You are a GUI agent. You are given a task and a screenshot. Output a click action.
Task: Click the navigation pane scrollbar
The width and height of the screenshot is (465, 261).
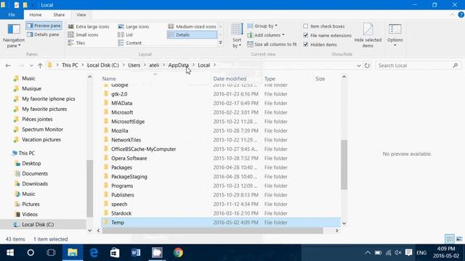click(x=89, y=188)
